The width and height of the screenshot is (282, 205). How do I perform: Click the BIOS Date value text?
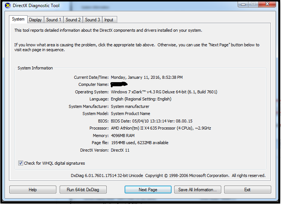point(151,121)
